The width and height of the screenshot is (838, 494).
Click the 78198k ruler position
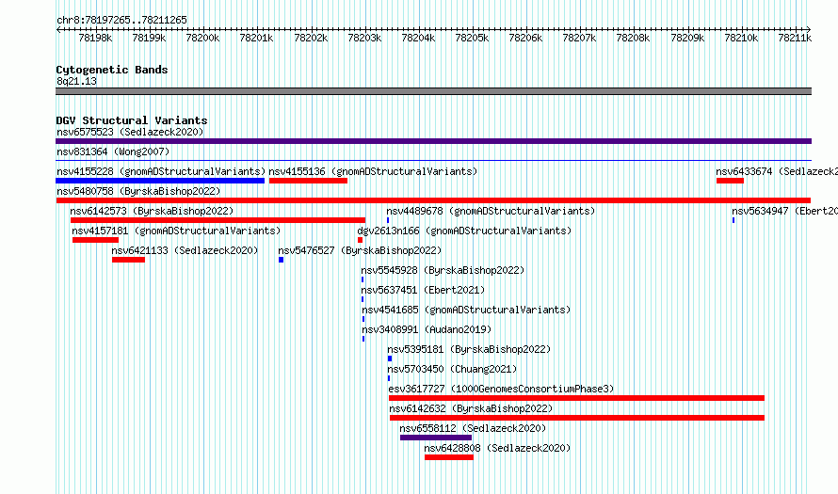click(95, 38)
